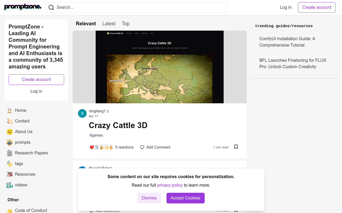Dismiss the cookie notice
Image resolution: width=342 pixels, height=213 pixels.
[149, 198]
